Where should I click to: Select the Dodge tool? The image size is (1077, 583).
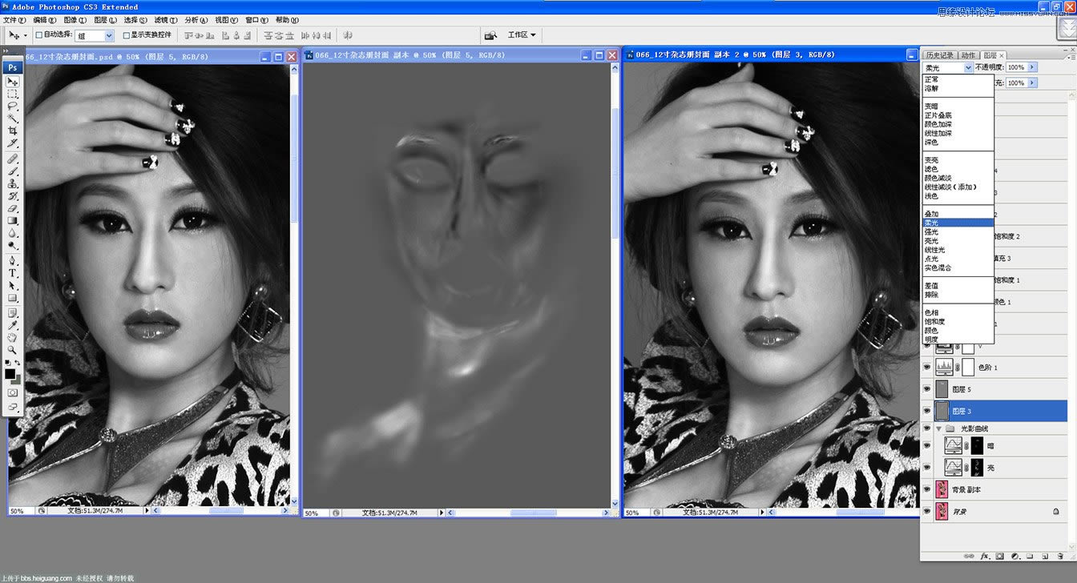click(x=13, y=244)
